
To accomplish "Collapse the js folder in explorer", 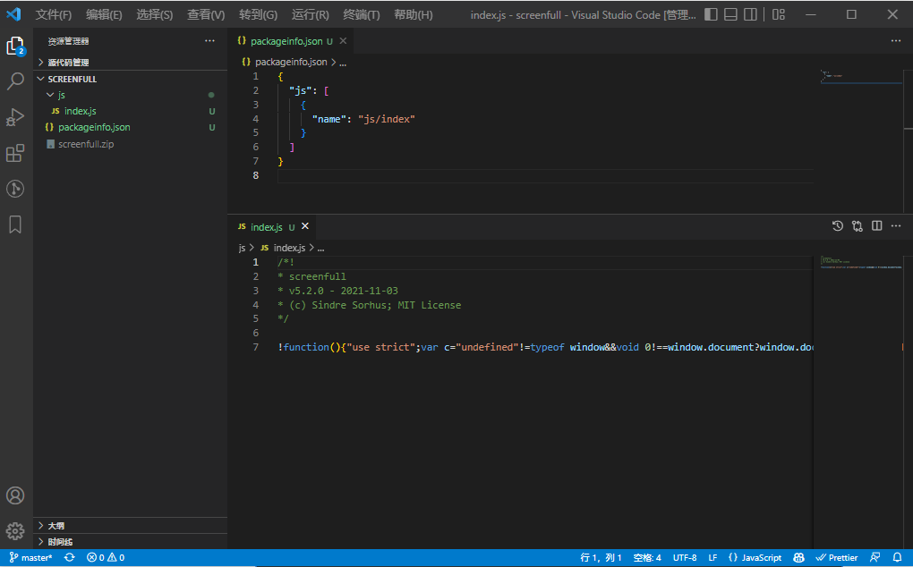I will coord(61,95).
